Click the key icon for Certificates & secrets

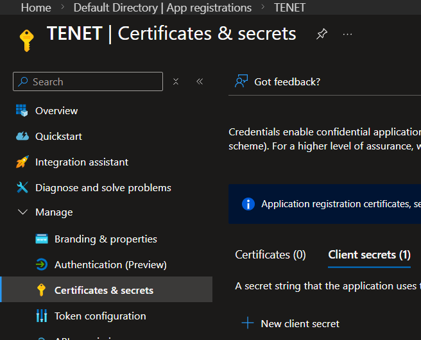(x=41, y=290)
